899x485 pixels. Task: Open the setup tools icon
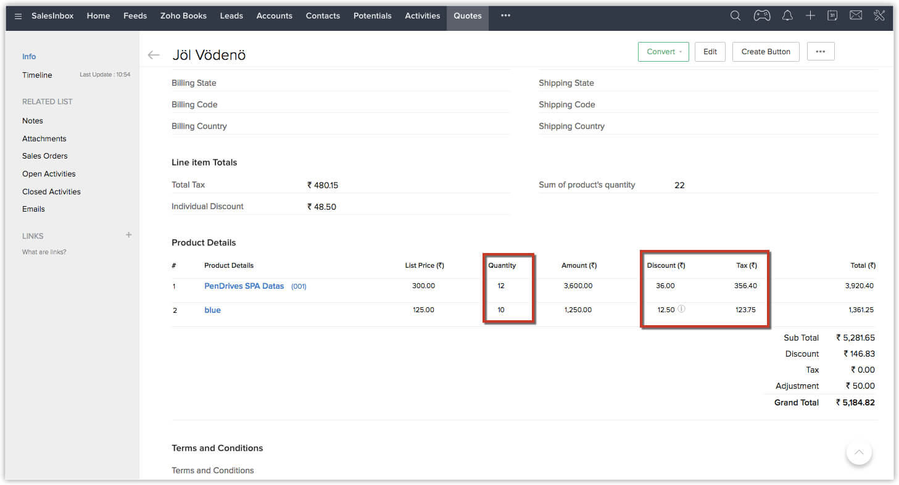(879, 16)
